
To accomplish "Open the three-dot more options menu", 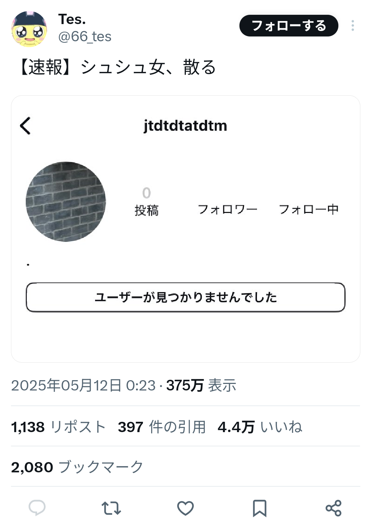I will [352, 26].
